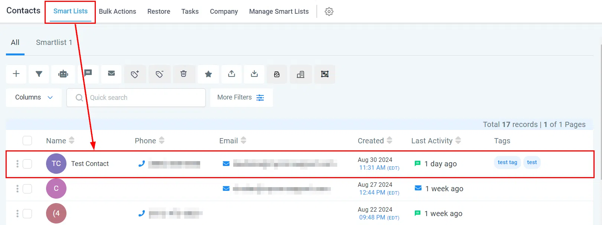Click the 'Total 17 records' text
602x225 pixels.
coord(510,124)
